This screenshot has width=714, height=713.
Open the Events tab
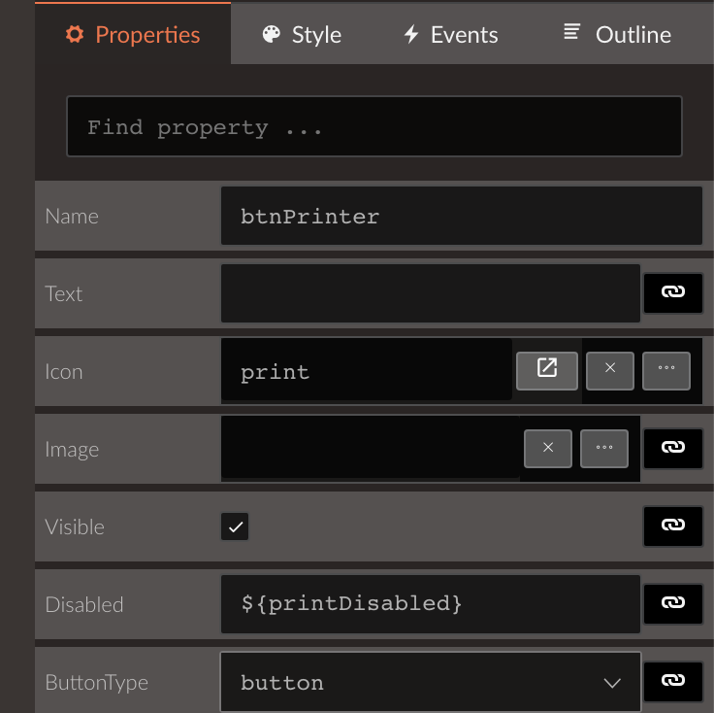tap(450, 35)
